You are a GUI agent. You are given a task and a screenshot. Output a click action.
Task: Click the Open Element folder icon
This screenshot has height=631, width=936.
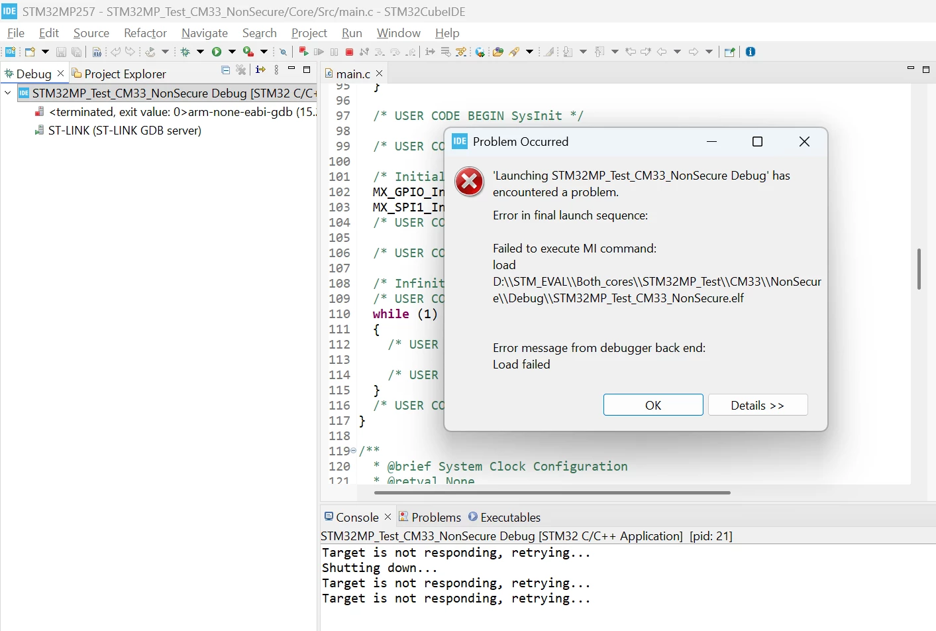pyautogui.click(x=498, y=52)
